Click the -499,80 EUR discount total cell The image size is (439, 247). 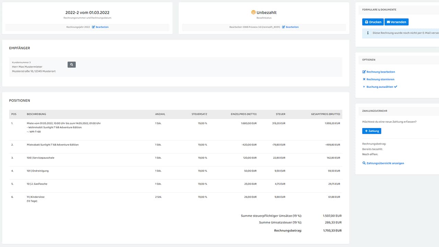(333, 145)
